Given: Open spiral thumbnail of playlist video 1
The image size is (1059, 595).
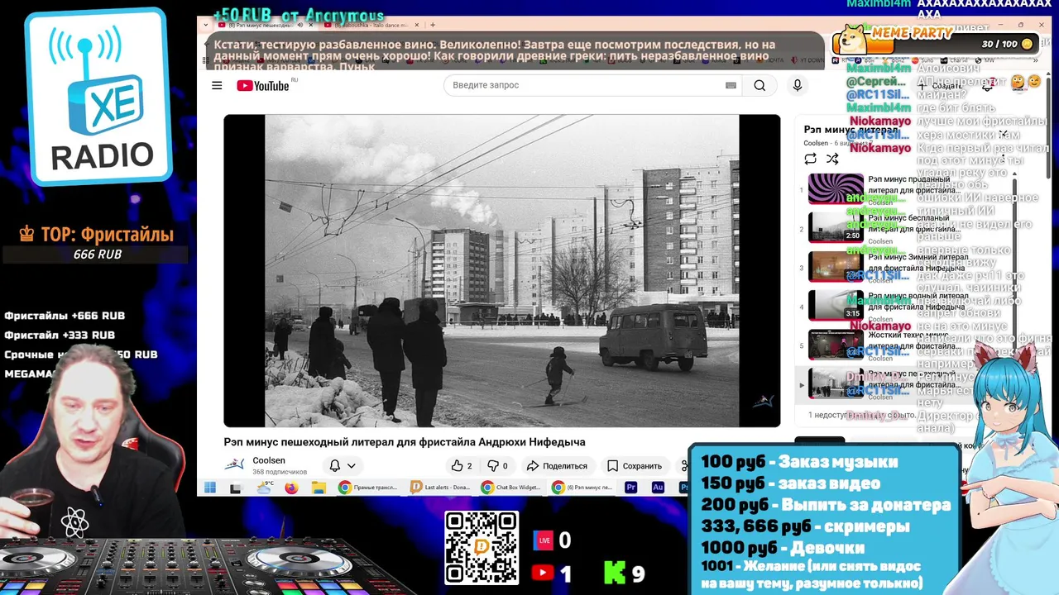Looking at the screenshot, I should [836, 188].
